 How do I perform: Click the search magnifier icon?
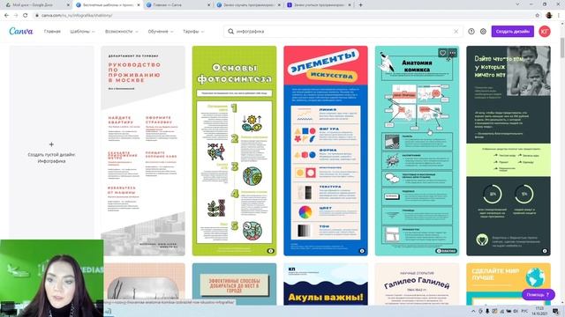click(x=230, y=32)
